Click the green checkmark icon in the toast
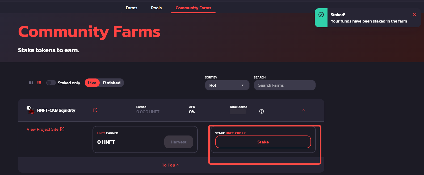 321,15
